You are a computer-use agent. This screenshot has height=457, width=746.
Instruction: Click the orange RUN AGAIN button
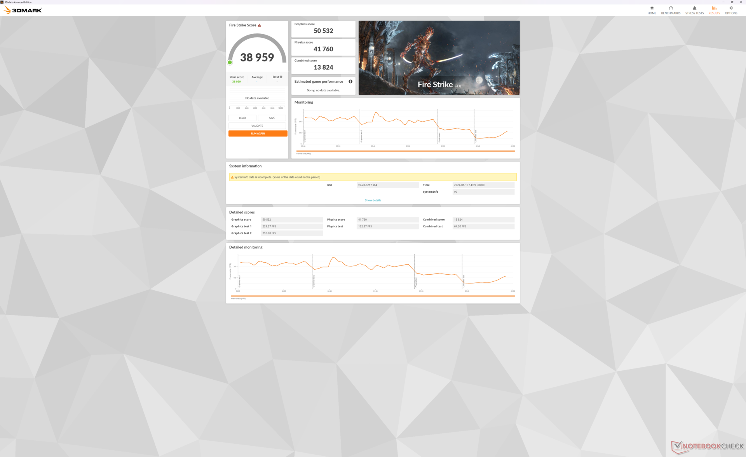tap(258, 134)
